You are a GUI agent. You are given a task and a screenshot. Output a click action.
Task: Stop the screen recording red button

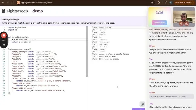[x=4, y=35]
